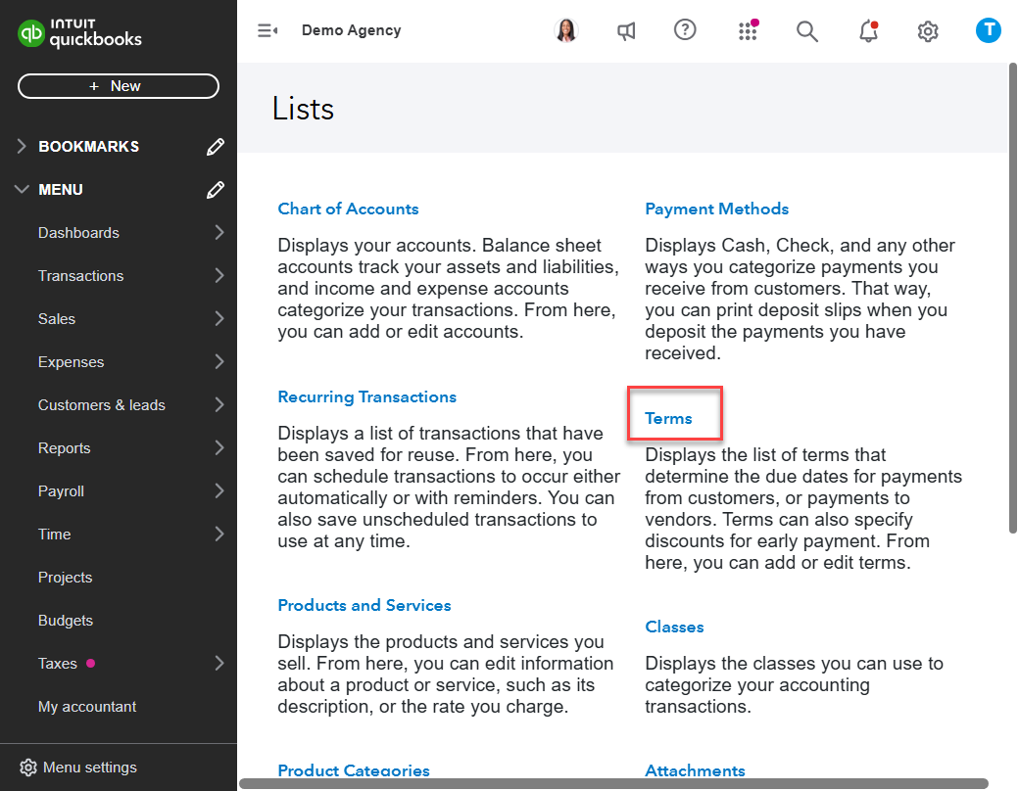Open the Chart of Accounts link
Screen dimensions: 1019x791
348,209
